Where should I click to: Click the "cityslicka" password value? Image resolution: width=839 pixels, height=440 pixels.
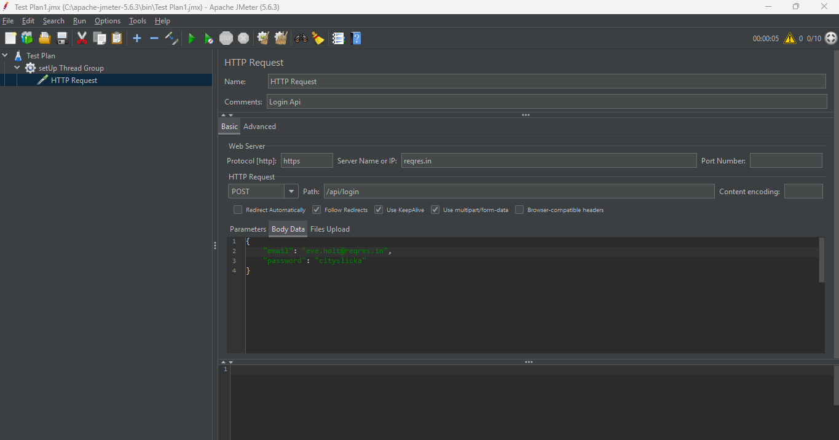click(340, 261)
